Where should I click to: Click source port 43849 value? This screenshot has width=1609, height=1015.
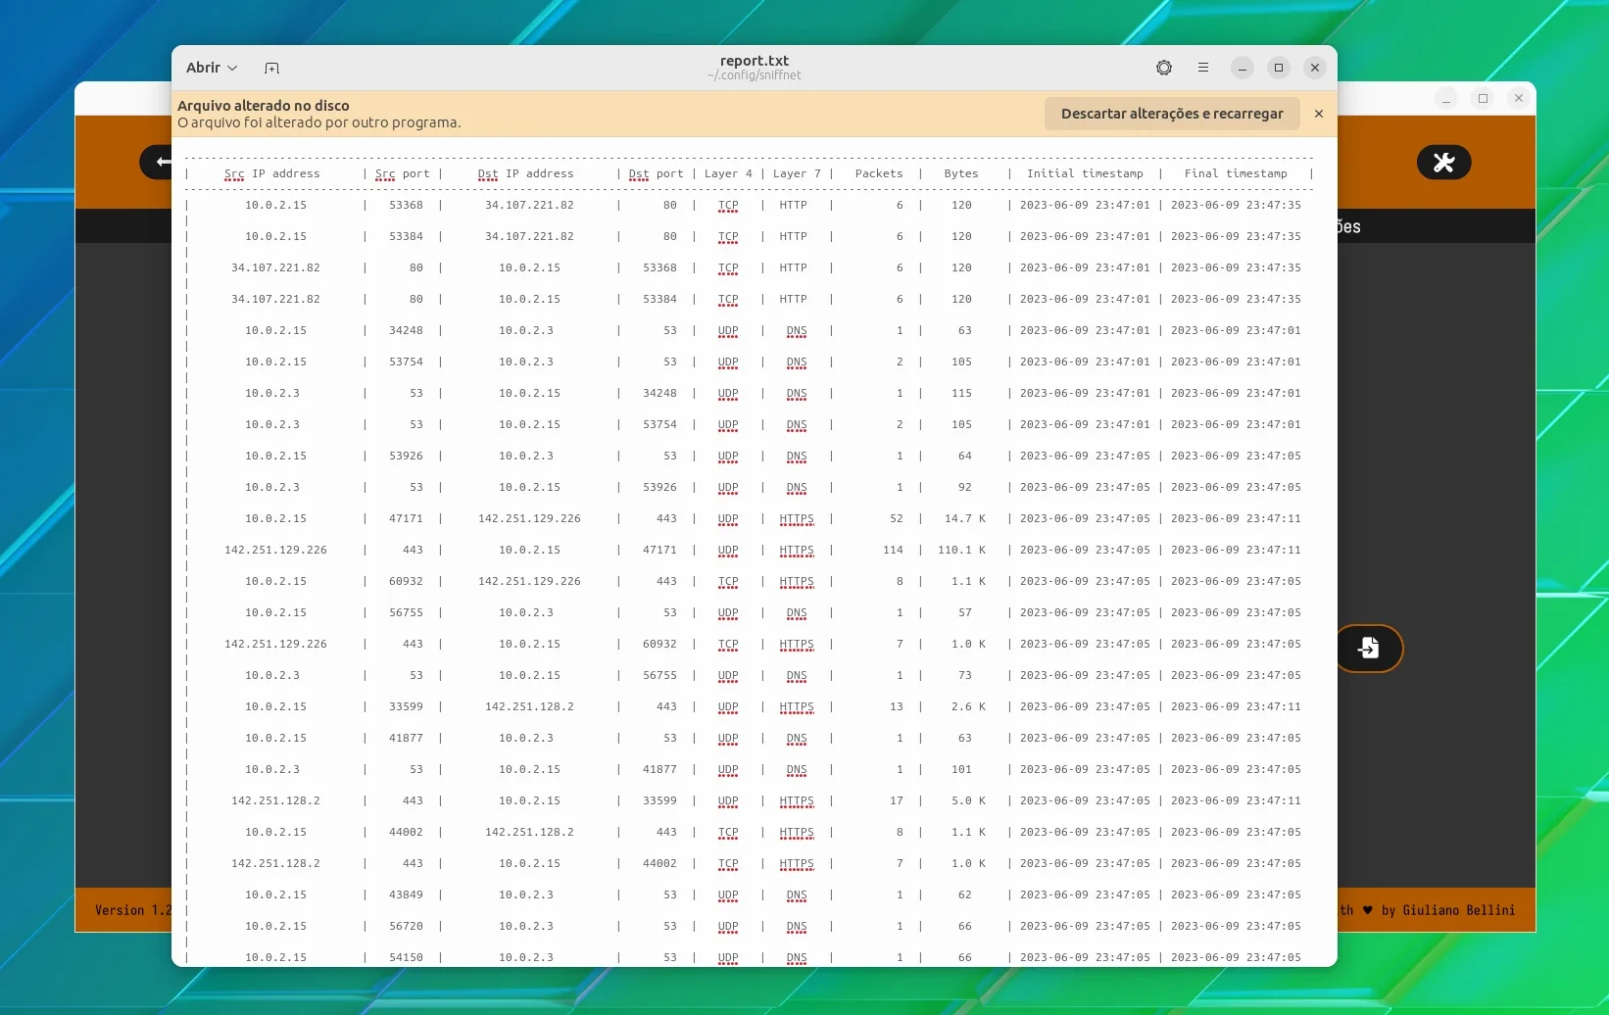coord(406,894)
